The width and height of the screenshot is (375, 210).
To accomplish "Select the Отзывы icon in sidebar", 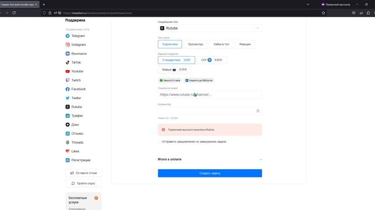I will click(67, 134).
